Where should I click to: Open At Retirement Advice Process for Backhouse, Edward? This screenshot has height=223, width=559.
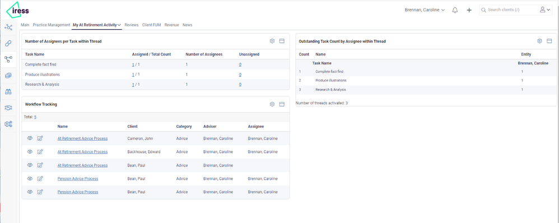click(82, 152)
